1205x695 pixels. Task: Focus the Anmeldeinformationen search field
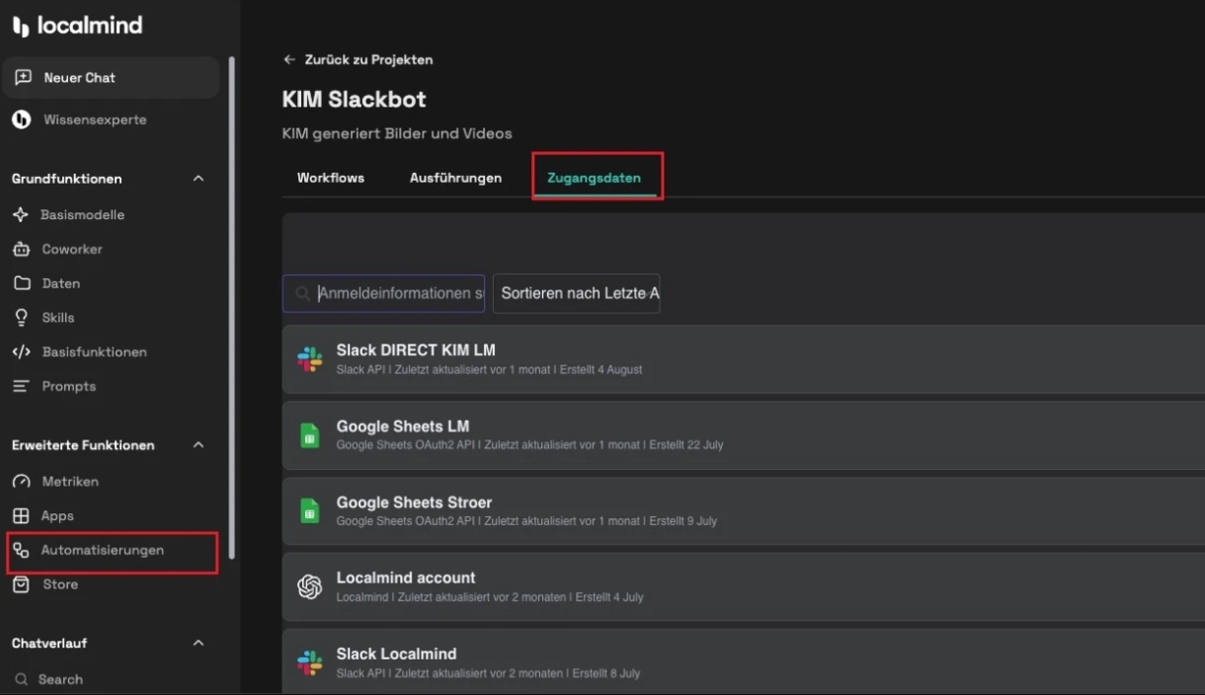[x=398, y=293]
